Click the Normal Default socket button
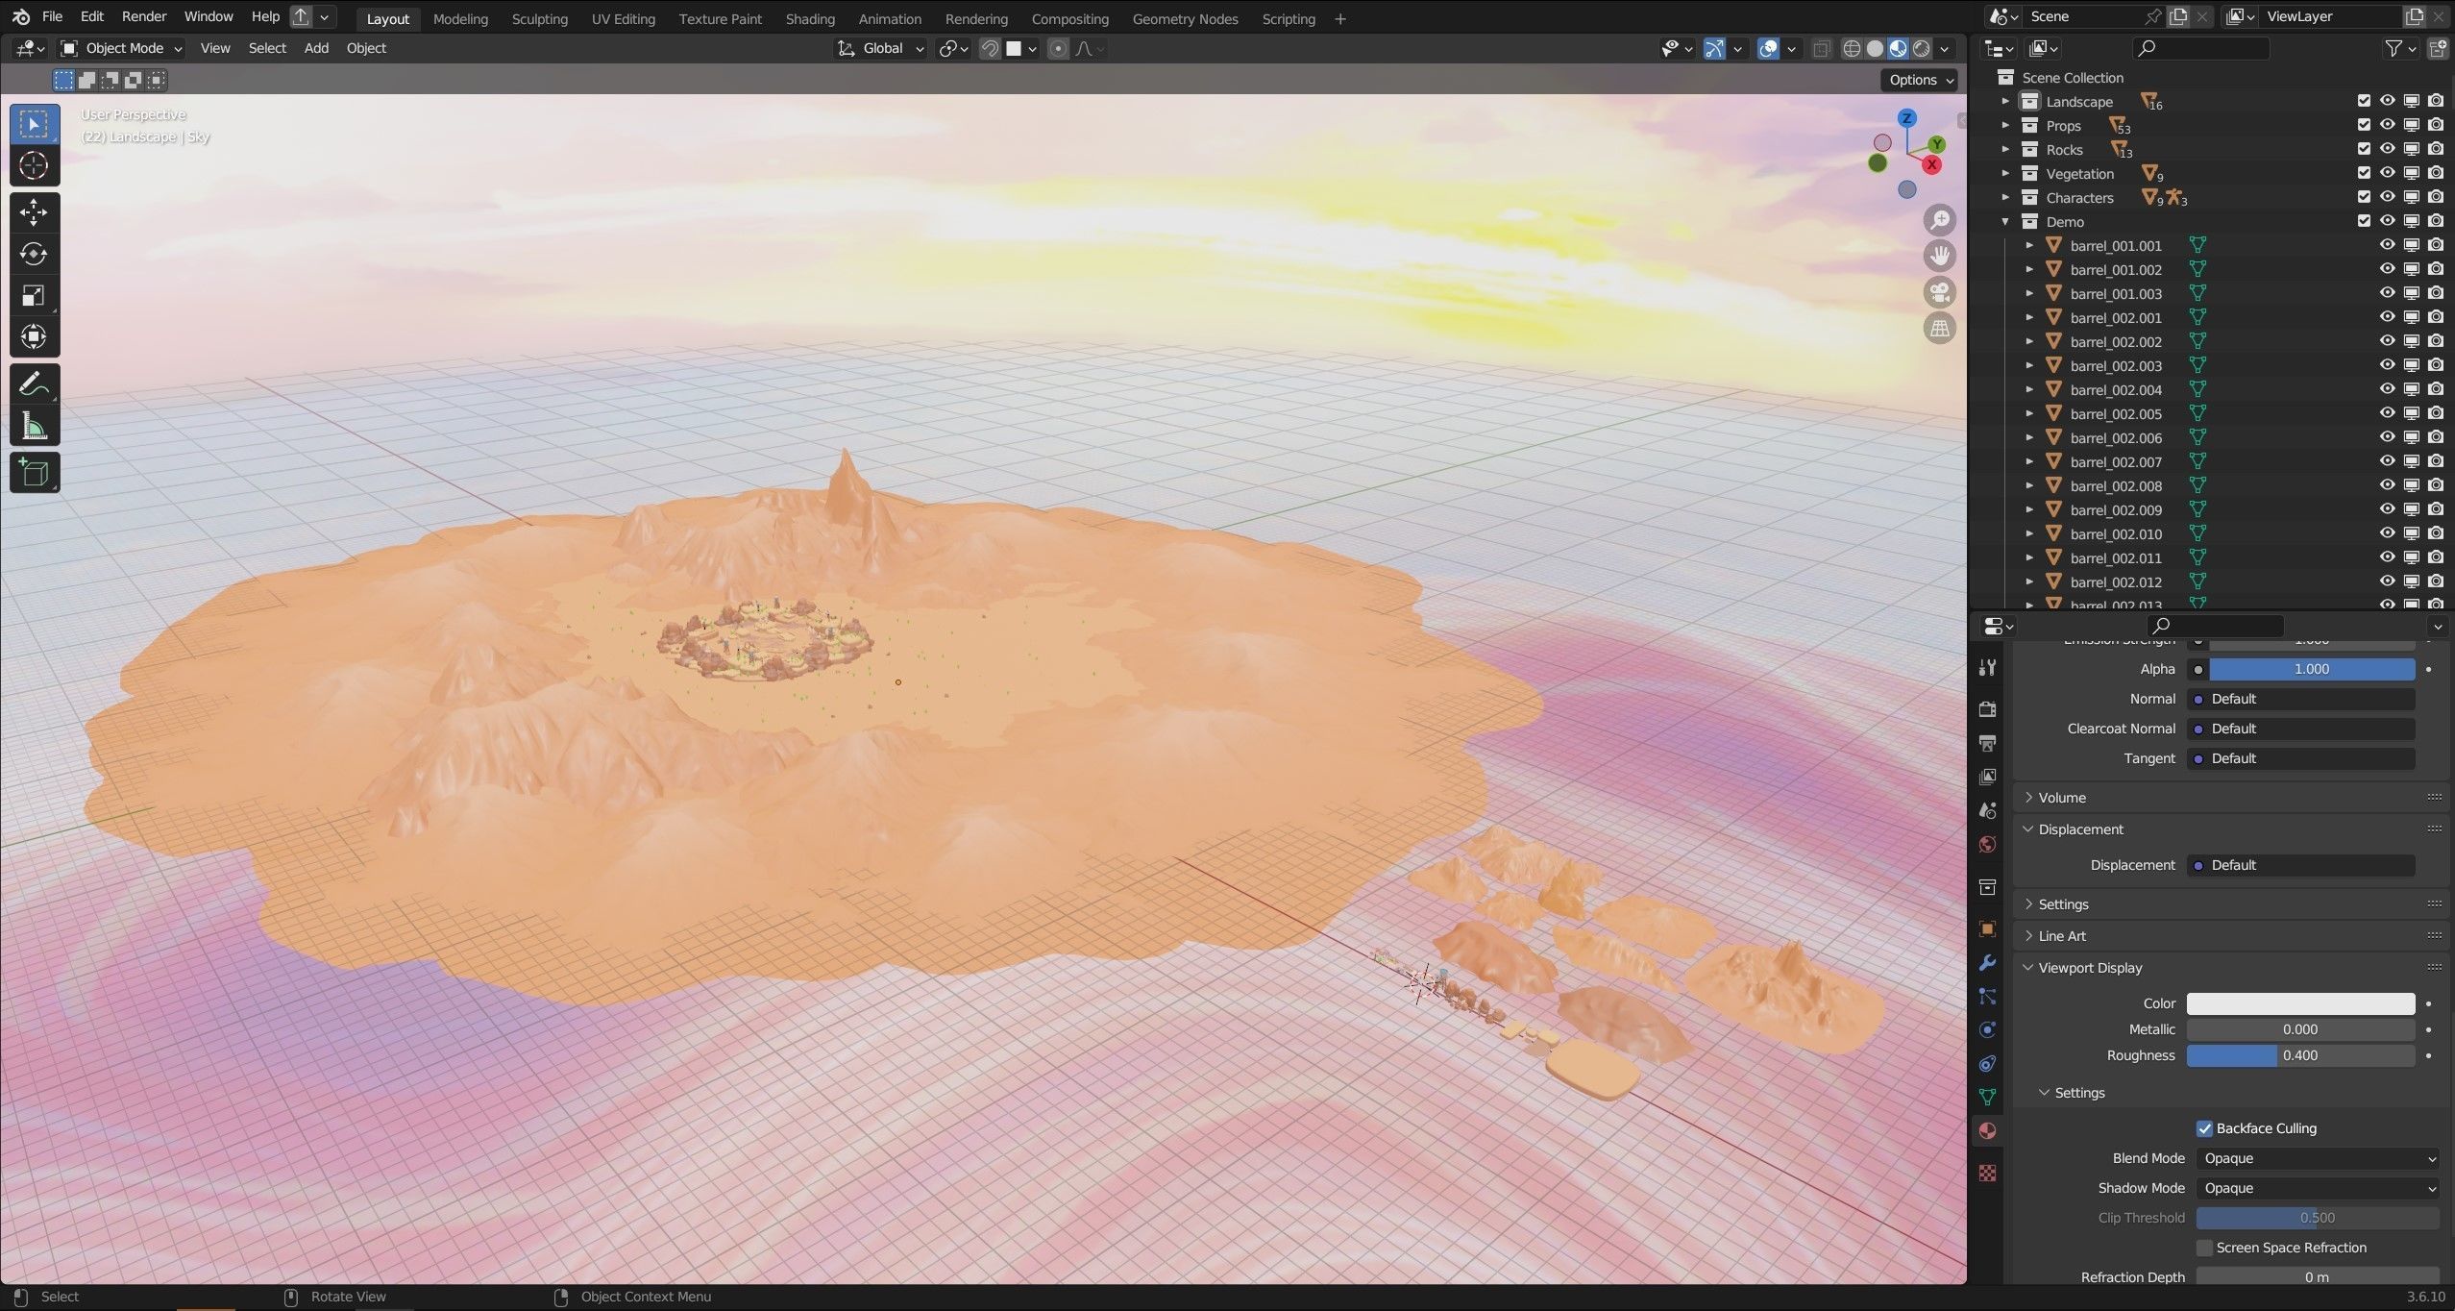2455x1311 pixels. 2300,699
